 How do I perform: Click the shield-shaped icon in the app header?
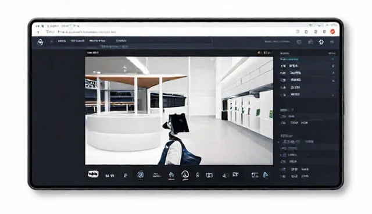pyautogui.click(x=299, y=42)
